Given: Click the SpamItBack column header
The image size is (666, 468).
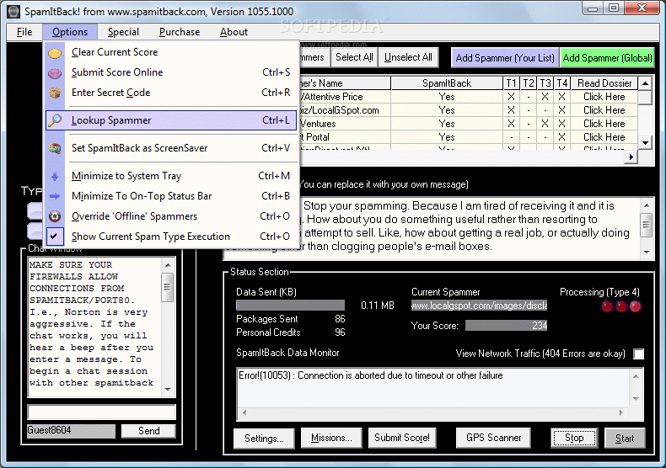Looking at the screenshot, I should (447, 83).
